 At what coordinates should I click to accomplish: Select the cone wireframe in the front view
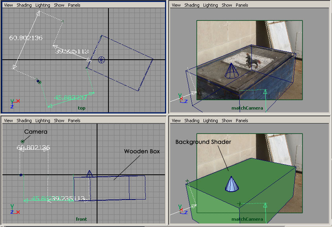click(90, 175)
